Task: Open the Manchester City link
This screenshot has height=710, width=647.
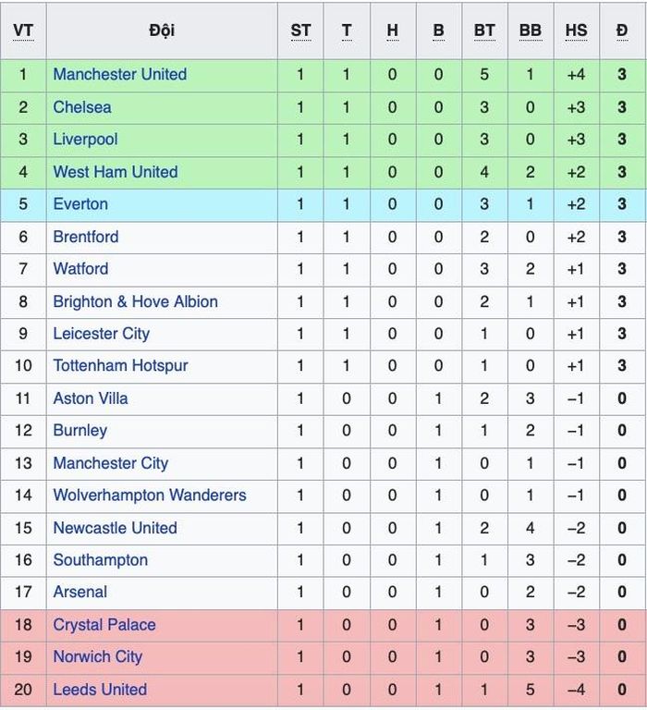Action: coord(111,463)
